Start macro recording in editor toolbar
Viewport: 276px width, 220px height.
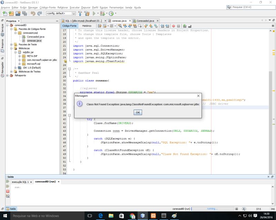174,26
